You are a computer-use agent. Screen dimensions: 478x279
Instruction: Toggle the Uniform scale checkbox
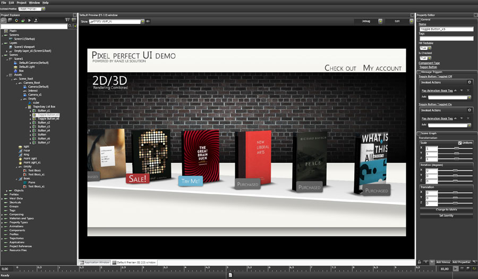click(460, 143)
